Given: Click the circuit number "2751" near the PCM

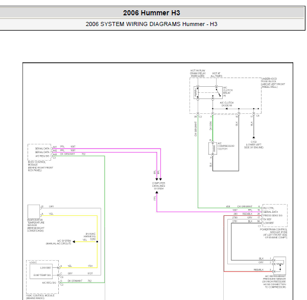Looking at the screenshot, I should coord(235,221).
